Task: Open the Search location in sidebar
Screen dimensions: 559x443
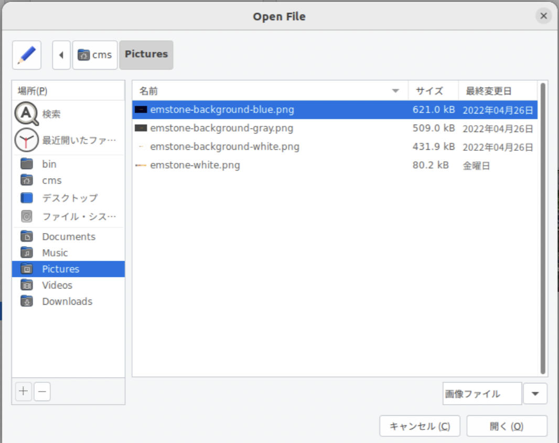Action: pyautogui.click(x=51, y=114)
